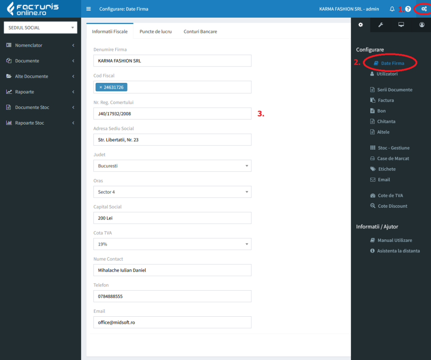Open the help question mark icon
The image size is (431, 360).
(x=408, y=9)
